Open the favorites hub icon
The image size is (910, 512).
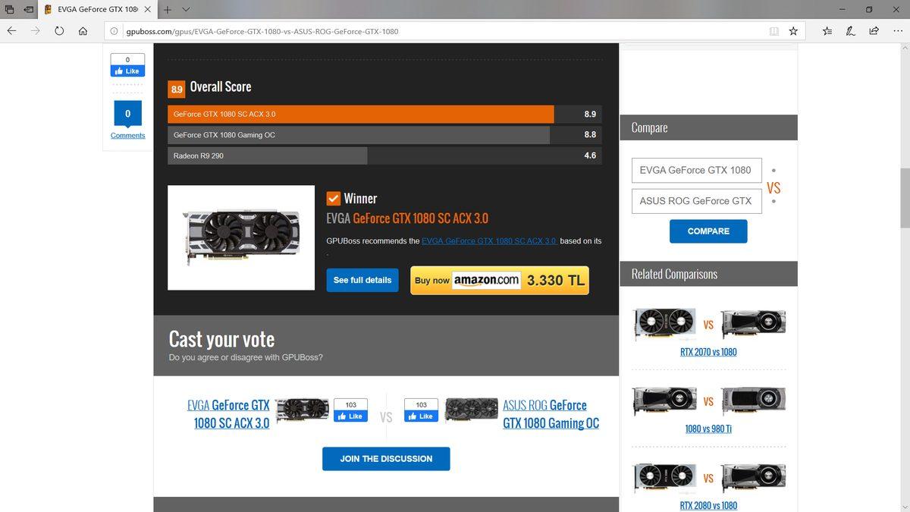click(827, 31)
